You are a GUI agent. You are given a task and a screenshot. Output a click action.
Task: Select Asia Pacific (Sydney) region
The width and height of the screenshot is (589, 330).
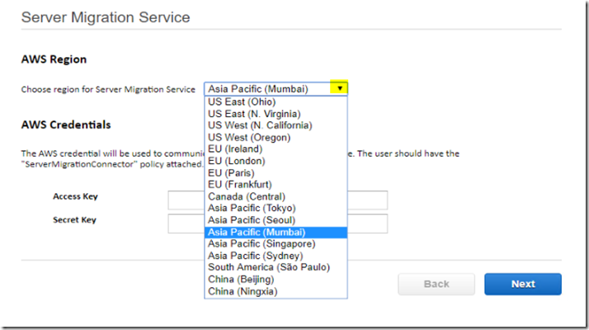(276, 256)
